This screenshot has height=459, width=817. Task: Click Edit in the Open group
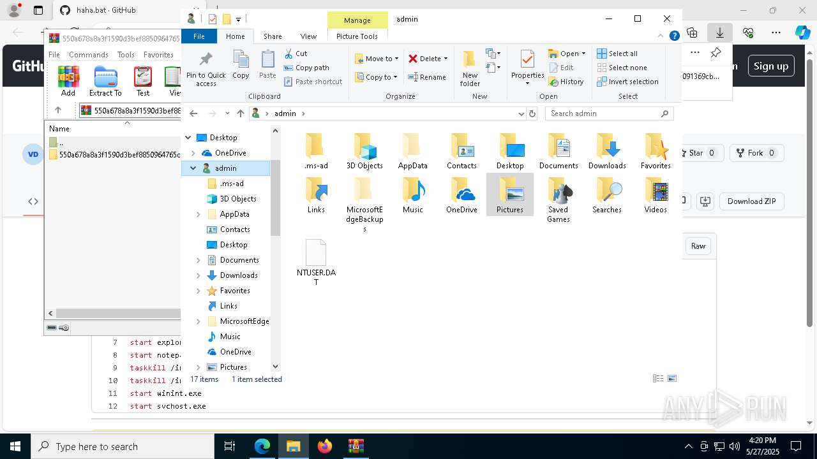pyautogui.click(x=561, y=68)
